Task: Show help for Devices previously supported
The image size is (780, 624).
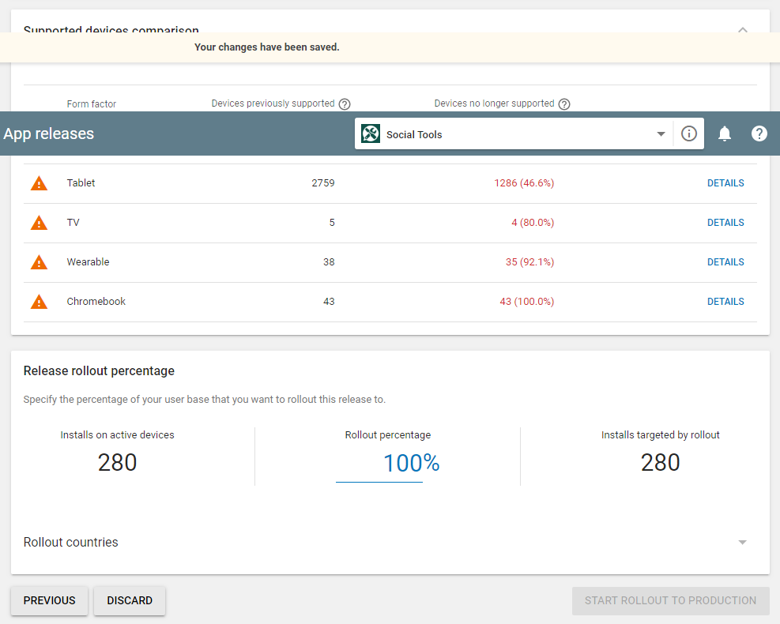Action: click(x=345, y=104)
